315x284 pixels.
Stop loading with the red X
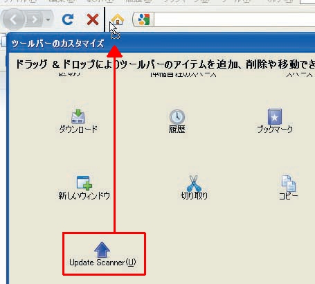pos(93,19)
